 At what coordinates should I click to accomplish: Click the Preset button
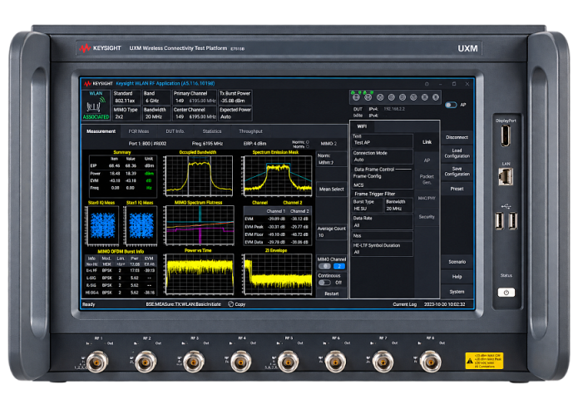point(457,189)
